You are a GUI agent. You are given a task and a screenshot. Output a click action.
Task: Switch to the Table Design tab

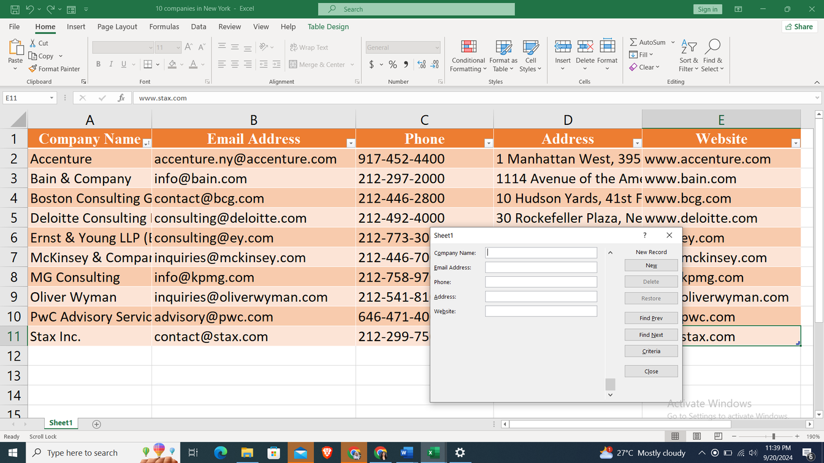[x=328, y=27]
